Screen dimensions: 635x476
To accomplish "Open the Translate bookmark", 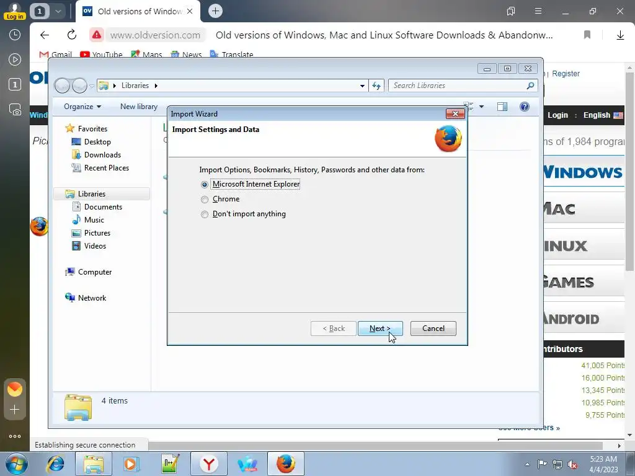I will [232, 55].
